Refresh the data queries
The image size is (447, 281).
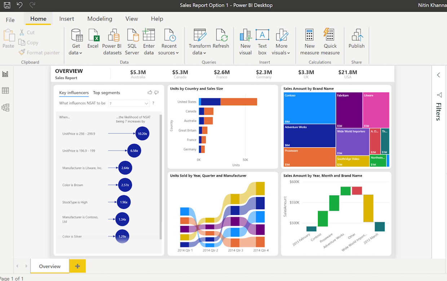221,39
